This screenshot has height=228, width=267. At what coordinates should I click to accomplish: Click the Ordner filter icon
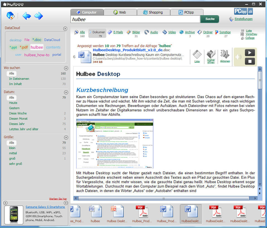[x=200, y=32]
